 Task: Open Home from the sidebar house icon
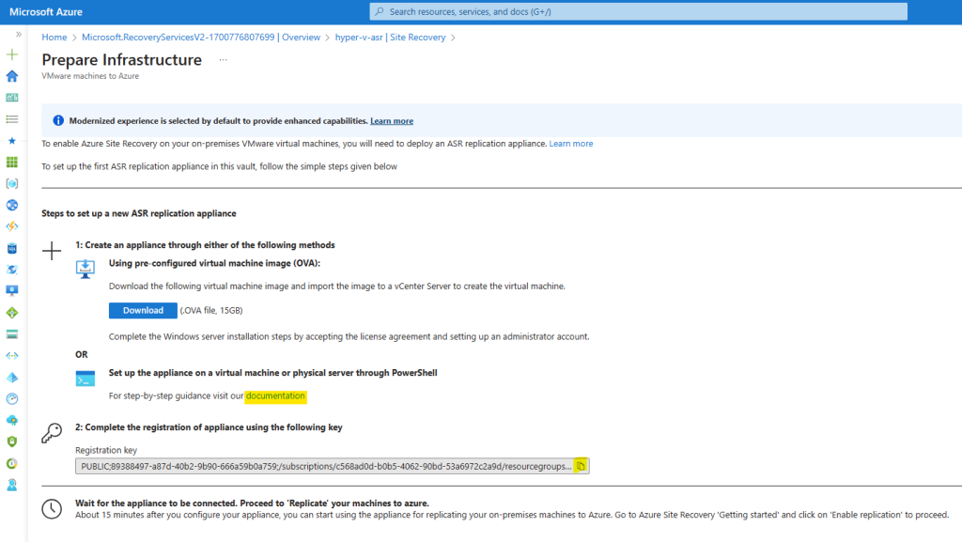(x=11, y=76)
